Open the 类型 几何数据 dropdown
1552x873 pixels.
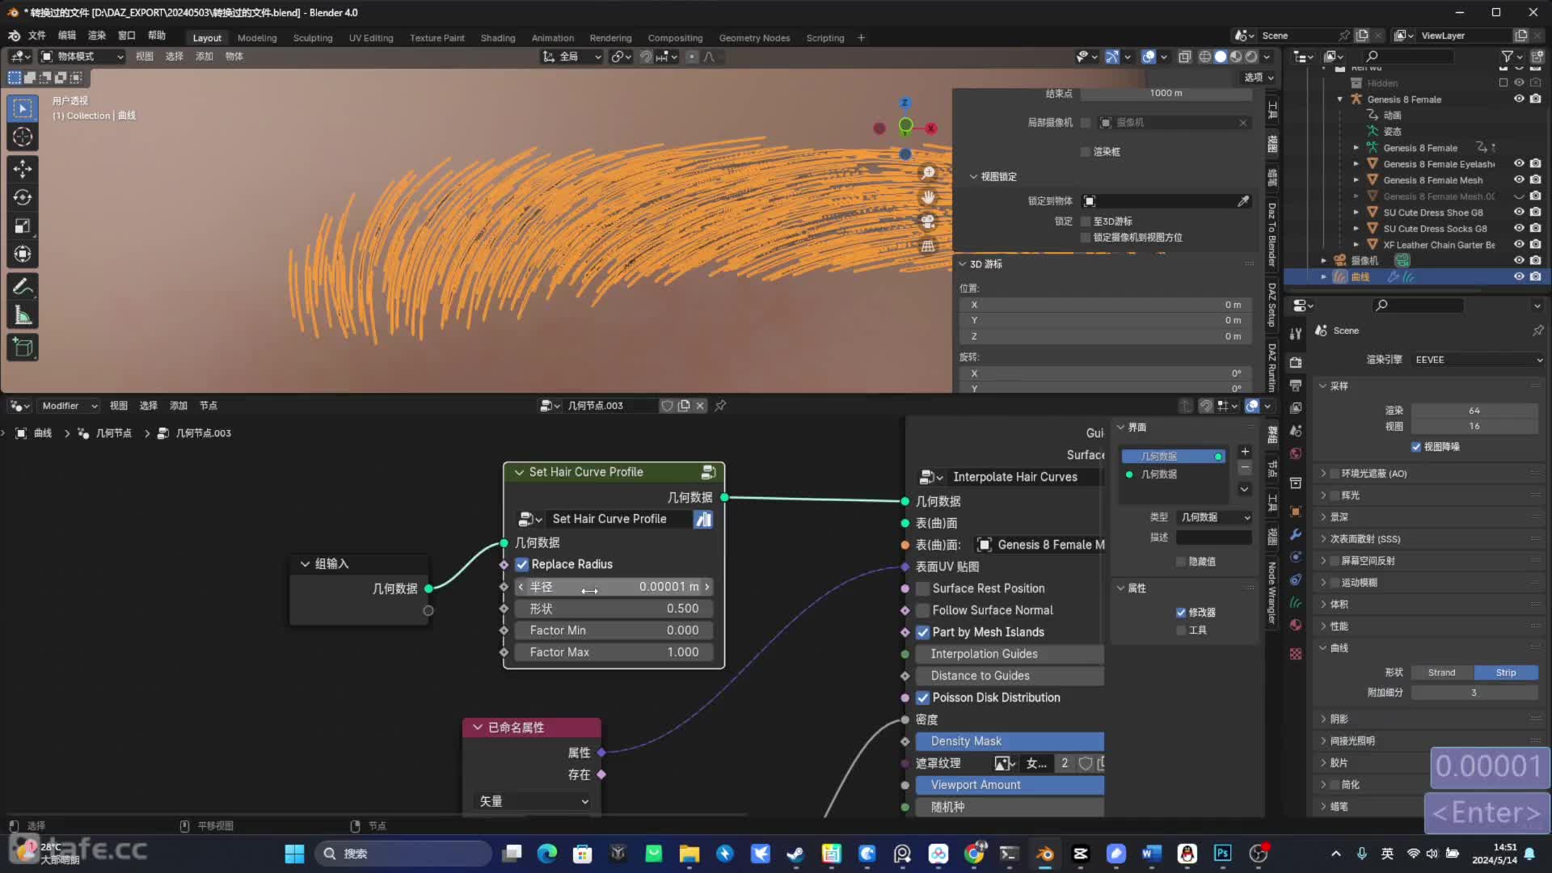pyautogui.click(x=1215, y=517)
